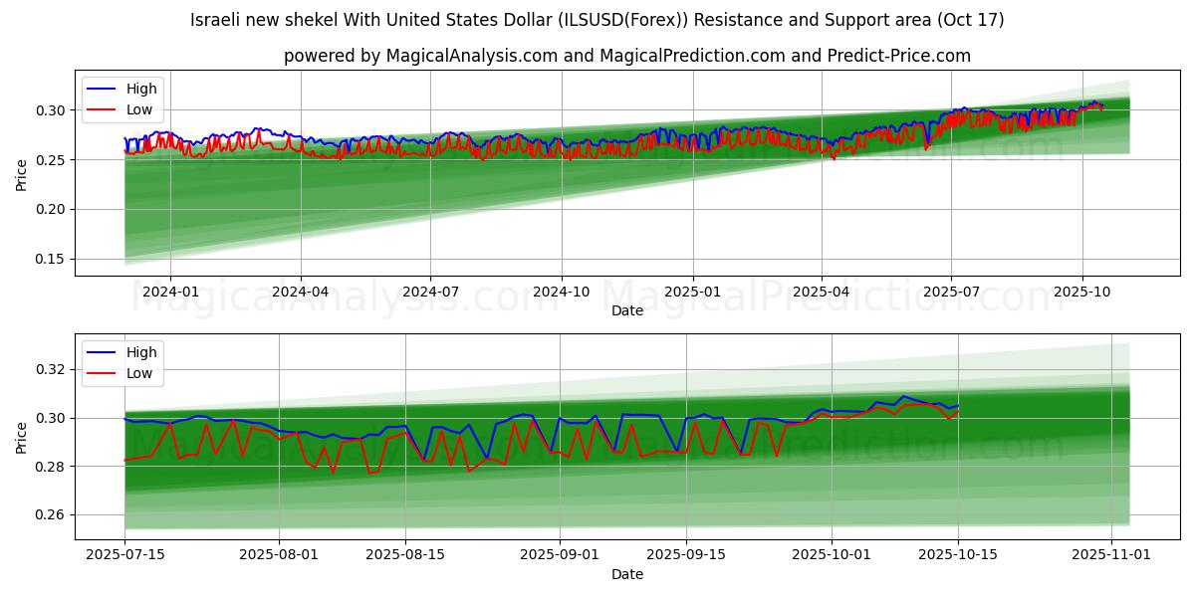Click the 0.32 price tick on the bottom chart

tap(52, 369)
